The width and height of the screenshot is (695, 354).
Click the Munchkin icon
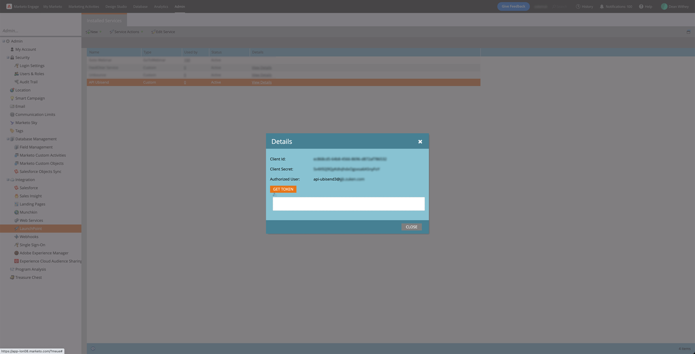pos(16,212)
